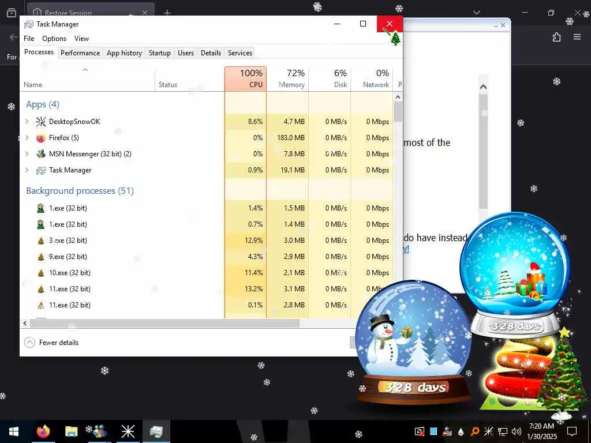The width and height of the screenshot is (591, 443).
Task: Sort by the Name column header
Action: 88,78
